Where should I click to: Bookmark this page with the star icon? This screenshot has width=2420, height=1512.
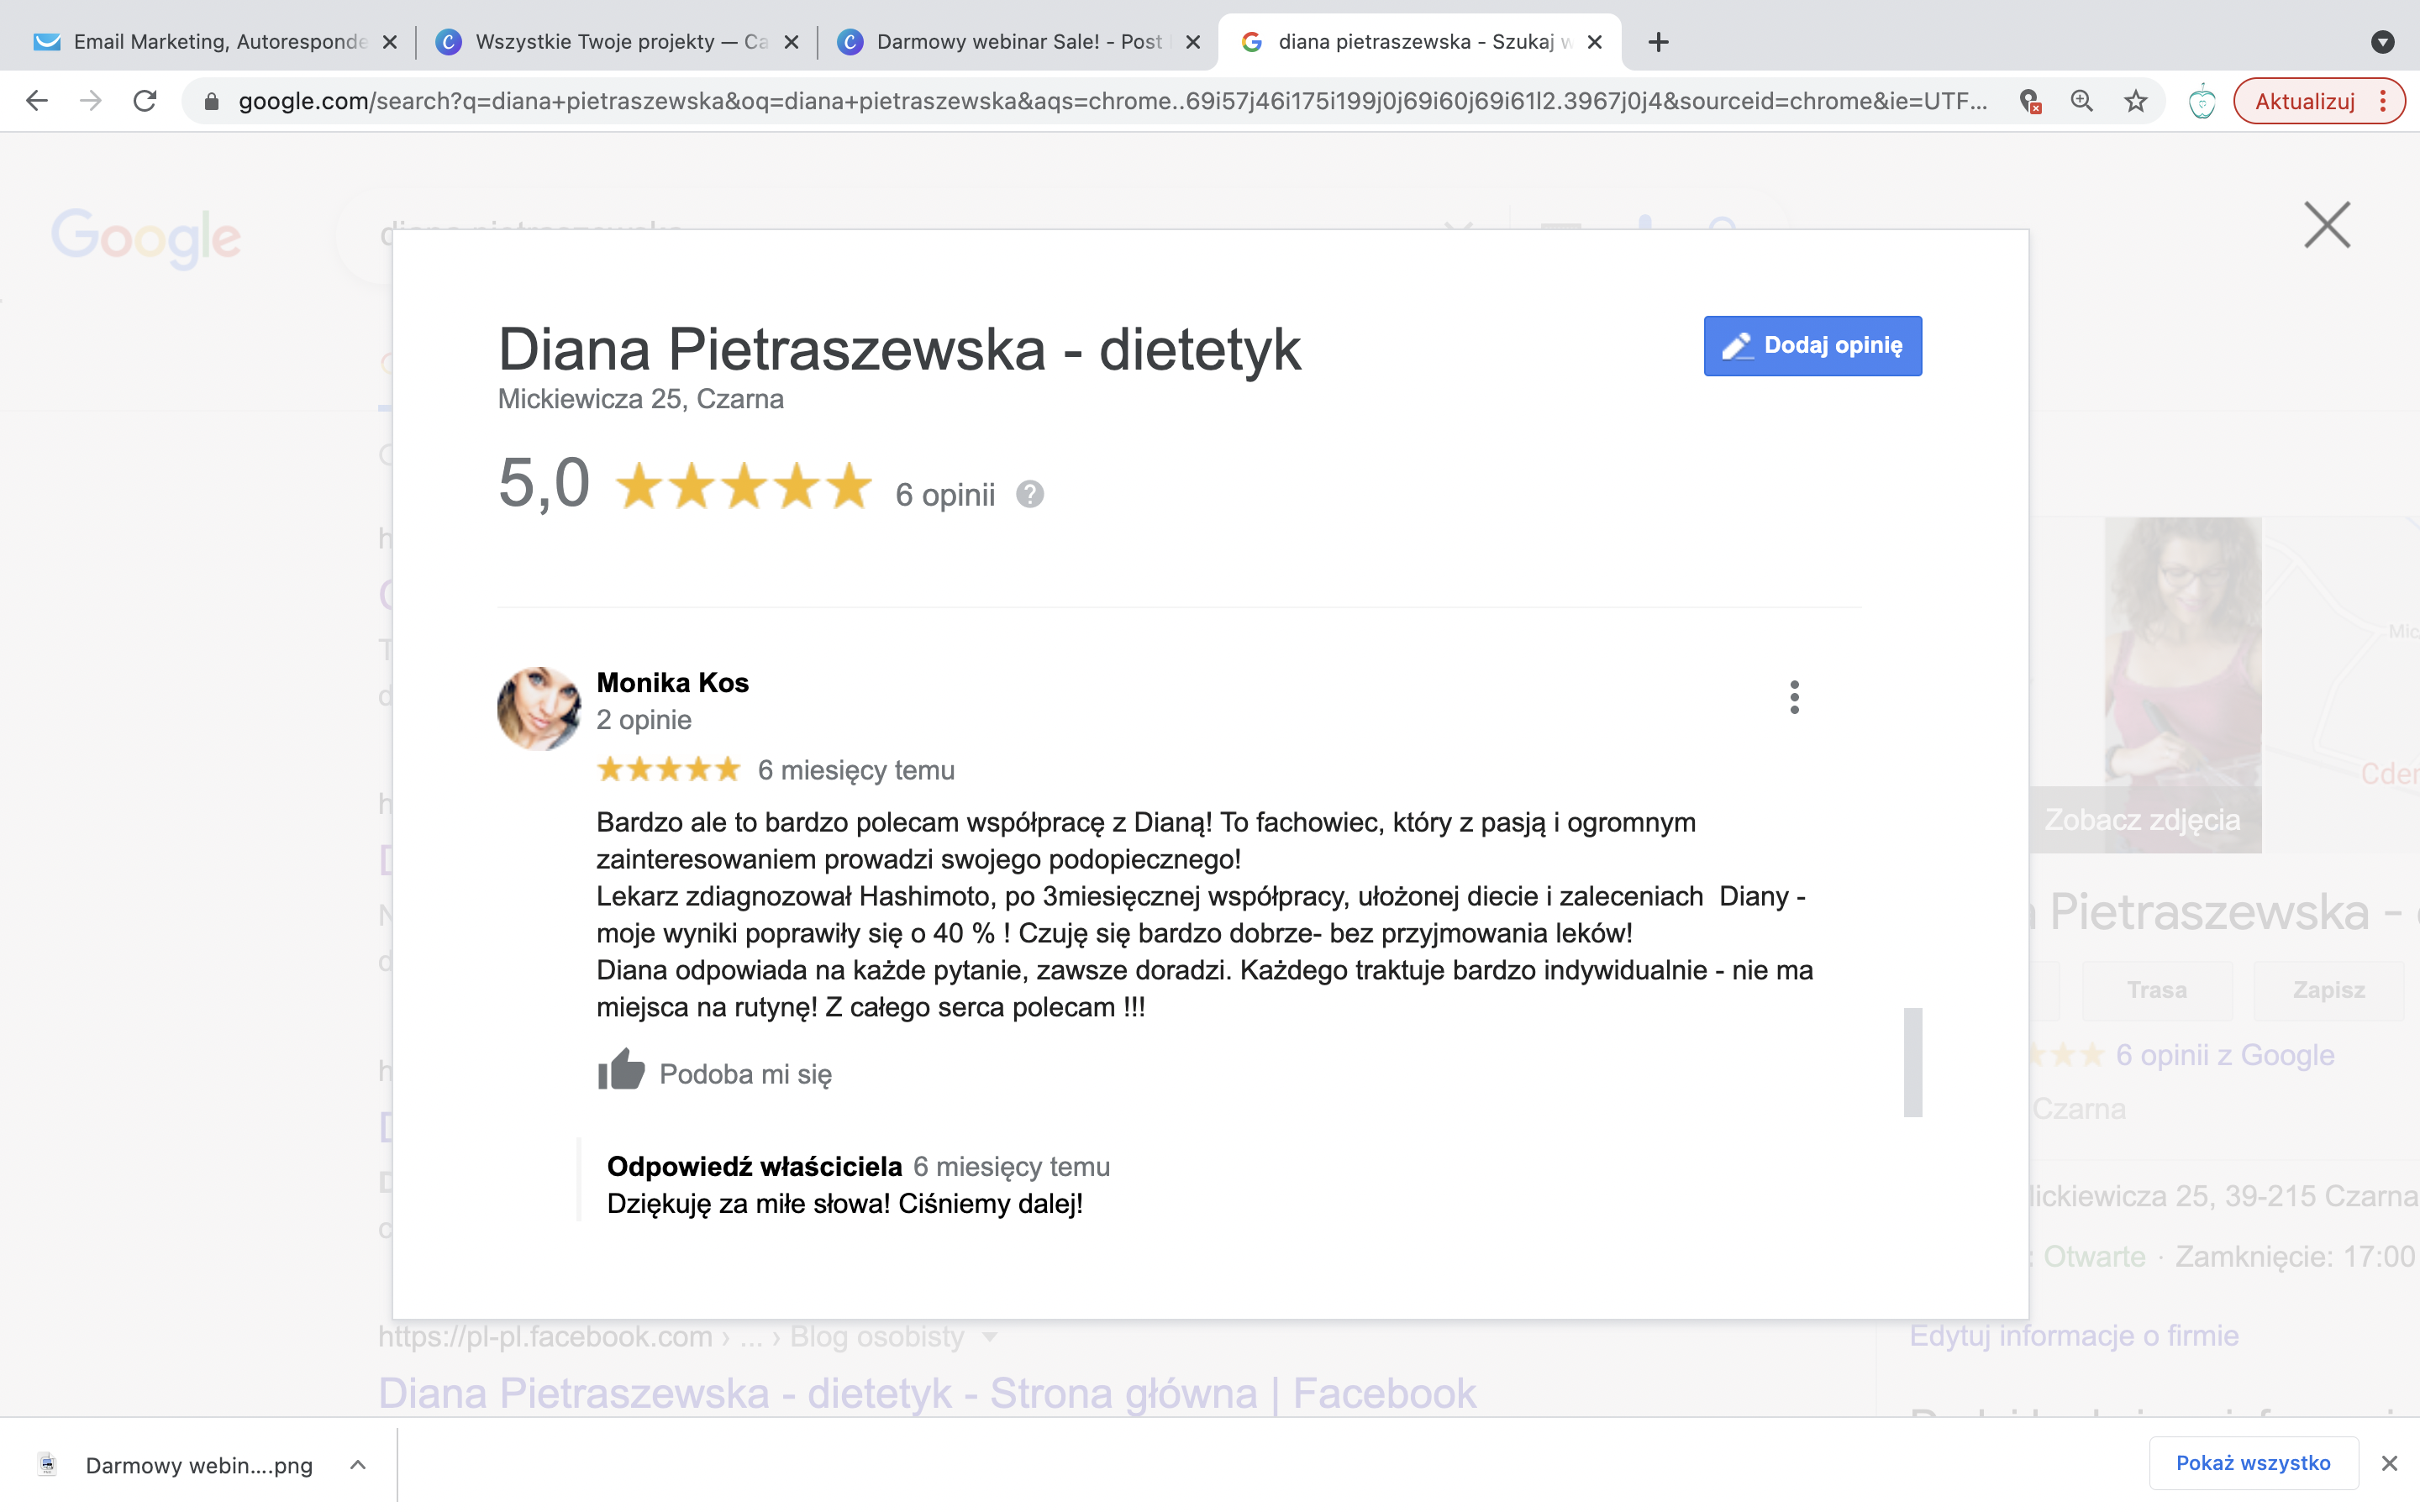(x=2135, y=101)
